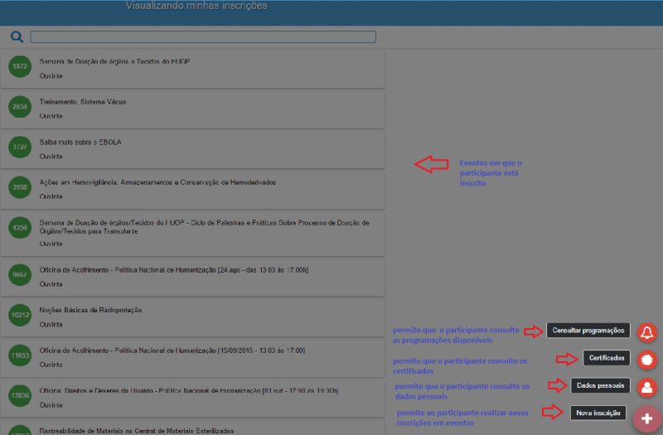Click the magnifying glass search icon
The image size is (663, 435).
coord(17,36)
